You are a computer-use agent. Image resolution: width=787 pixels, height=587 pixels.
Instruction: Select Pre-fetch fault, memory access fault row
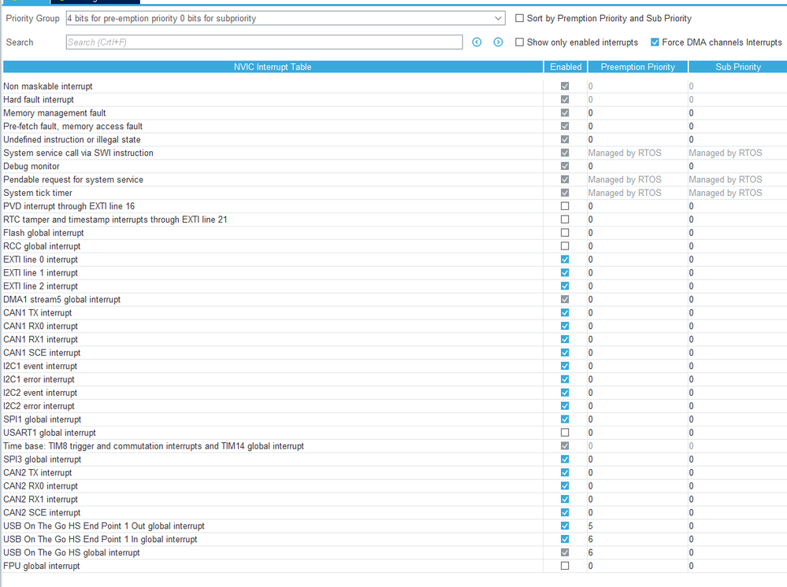click(x=72, y=127)
